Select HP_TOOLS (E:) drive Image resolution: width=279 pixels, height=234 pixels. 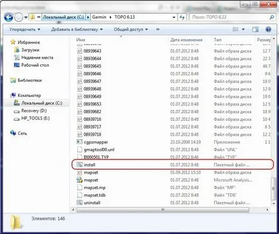coord(32,118)
